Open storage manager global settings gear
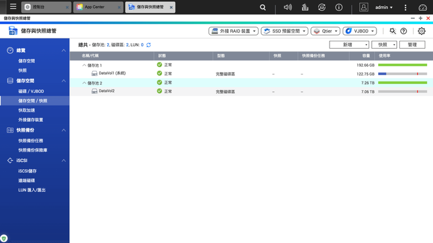The height and width of the screenshot is (243, 433). (422, 31)
